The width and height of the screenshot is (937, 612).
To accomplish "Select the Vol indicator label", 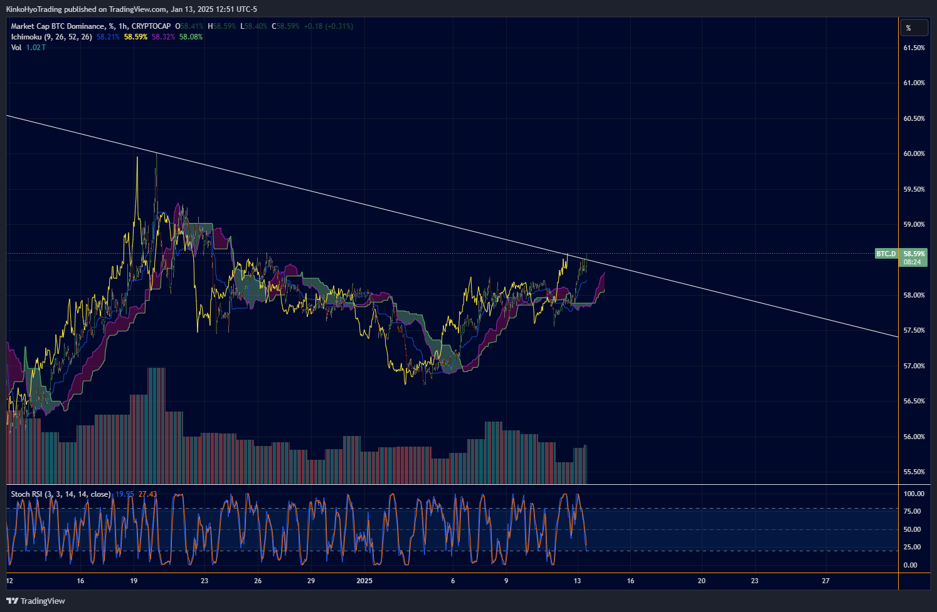I will (16, 48).
